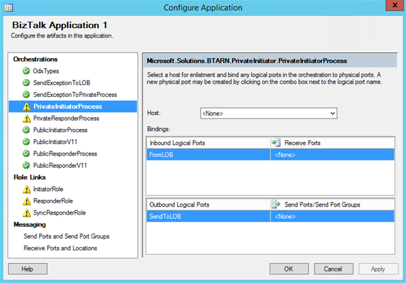Click the Help button

[28, 269]
